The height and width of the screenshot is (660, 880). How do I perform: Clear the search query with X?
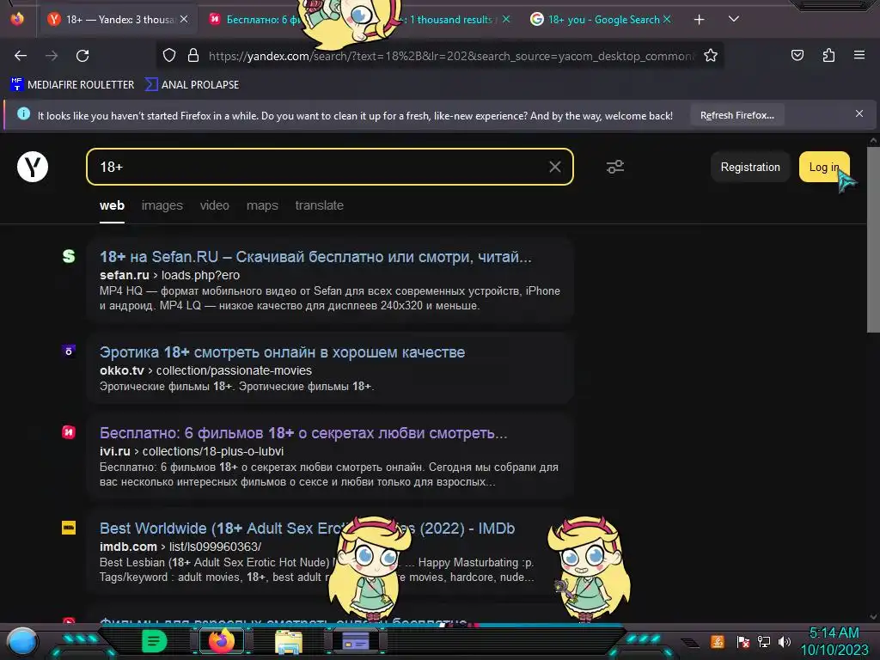coord(554,167)
